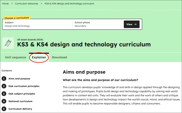182x113 pixels.
Task: Click the Aims and purpose main heading
Action: click(x=84, y=72)
